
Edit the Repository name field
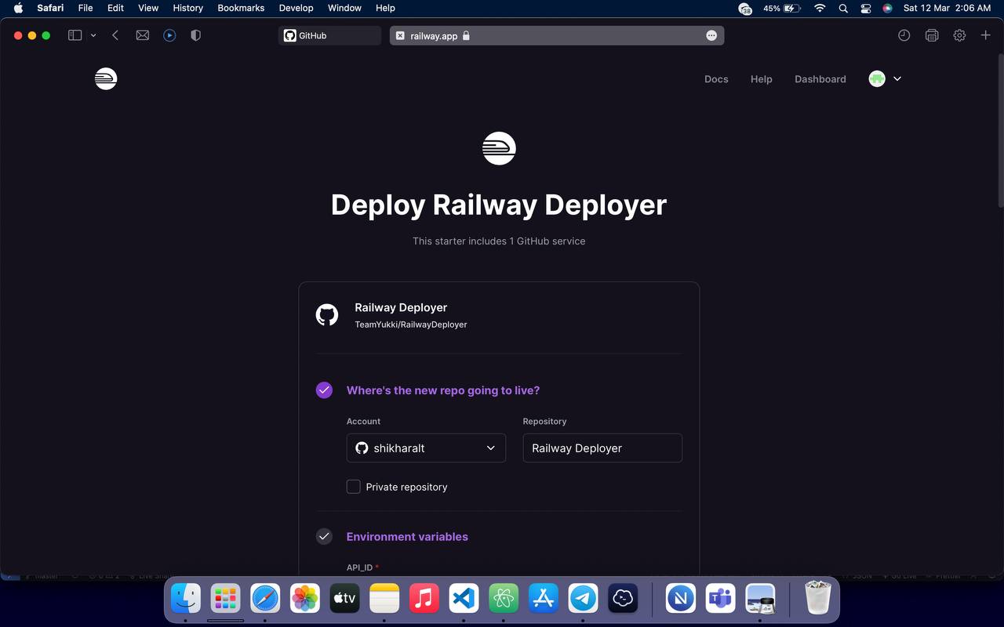point(602,448)
